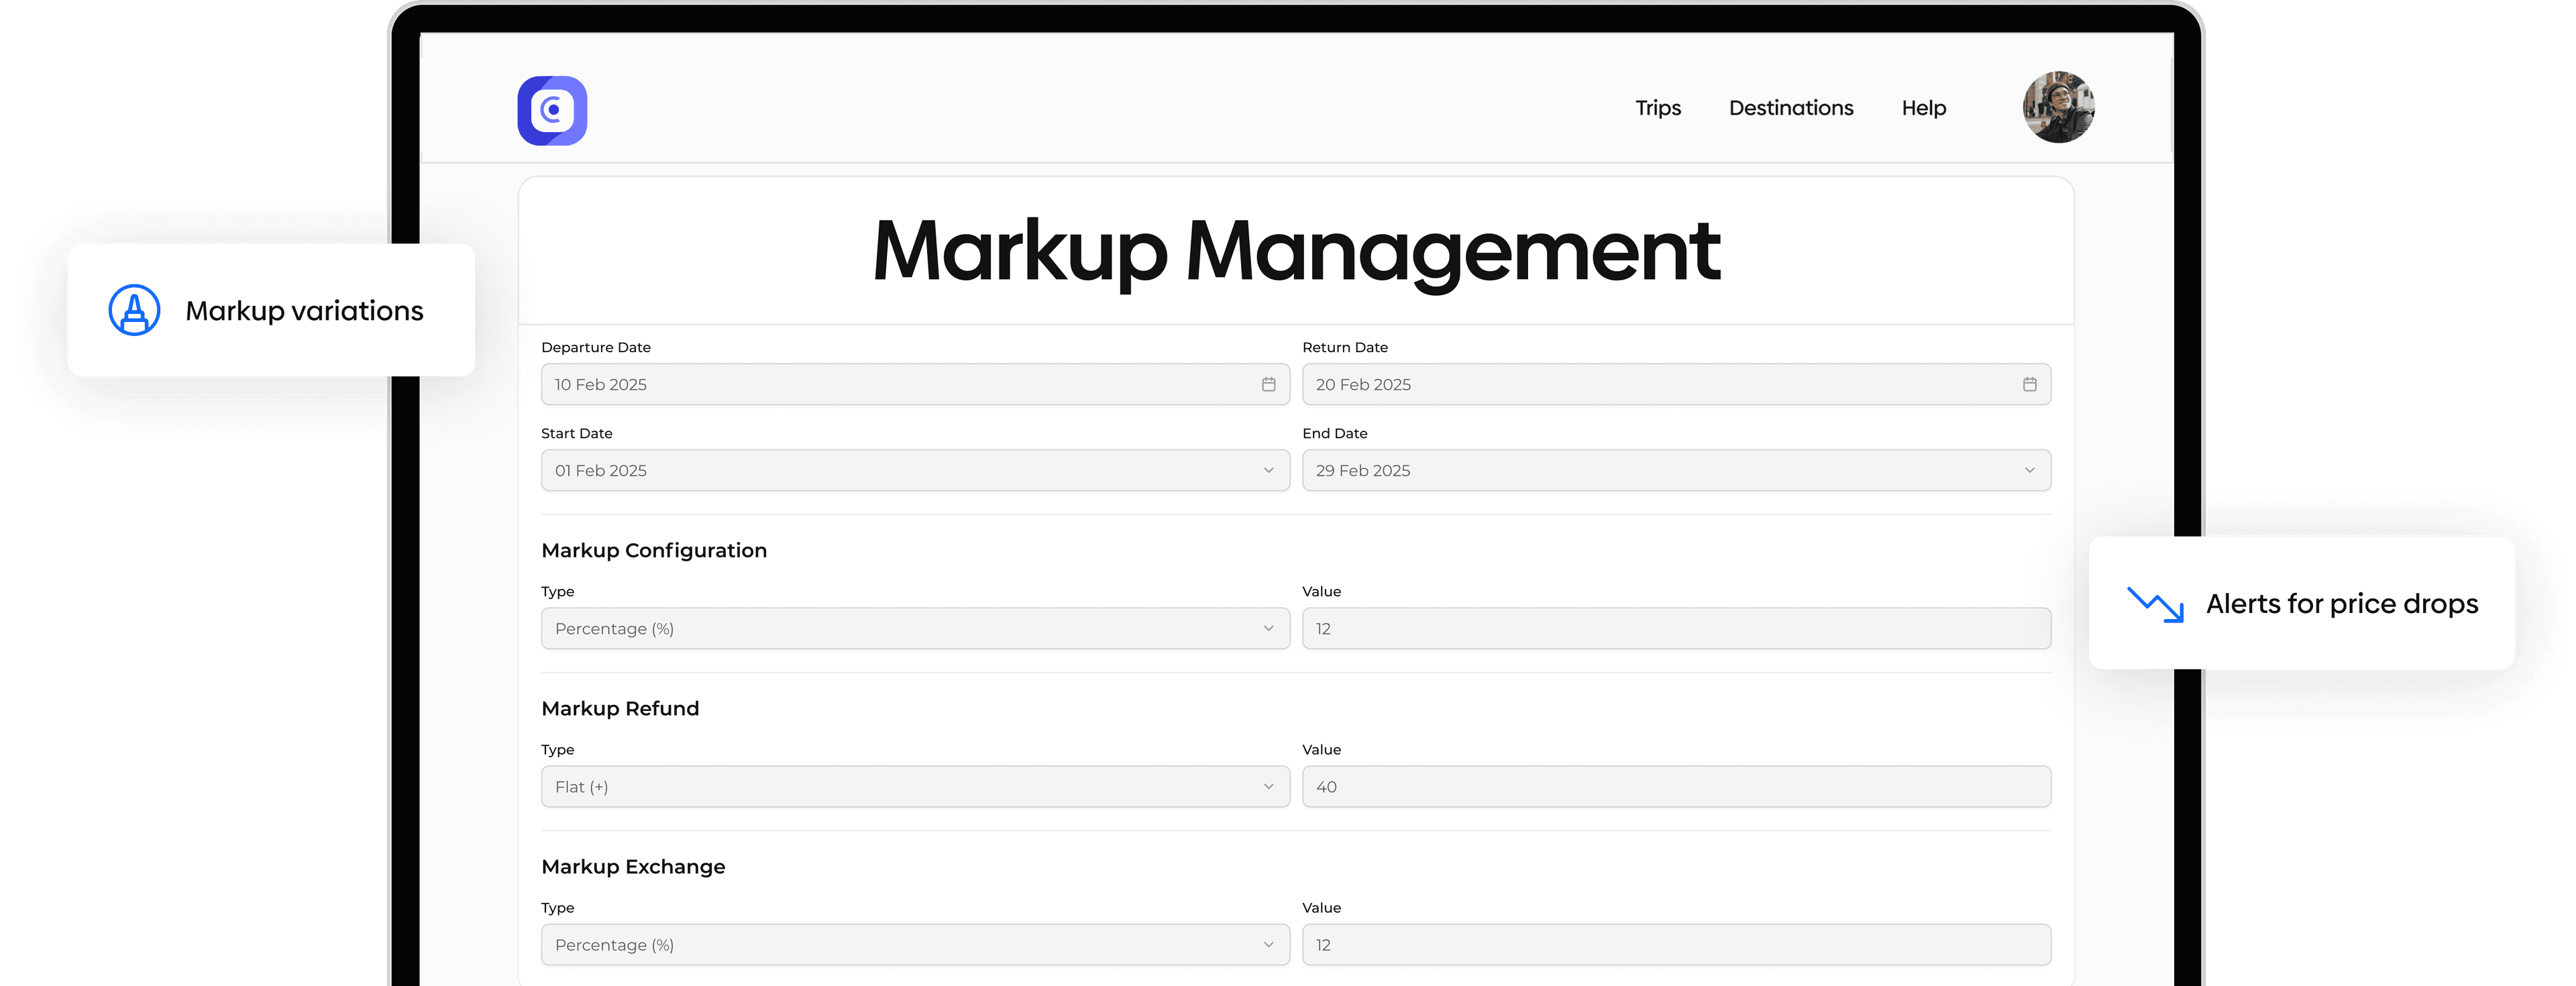Click the price drop trend arrow icon

pos(2155,604)
